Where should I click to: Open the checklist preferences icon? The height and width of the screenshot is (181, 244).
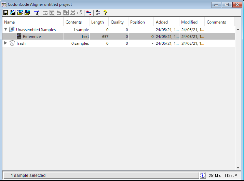point(98,13)
